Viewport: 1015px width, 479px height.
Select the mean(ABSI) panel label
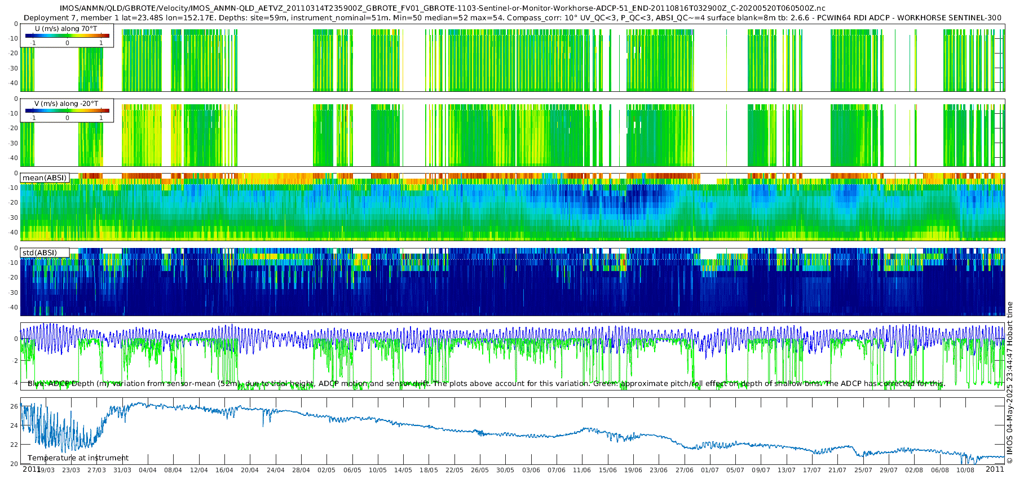45,178
